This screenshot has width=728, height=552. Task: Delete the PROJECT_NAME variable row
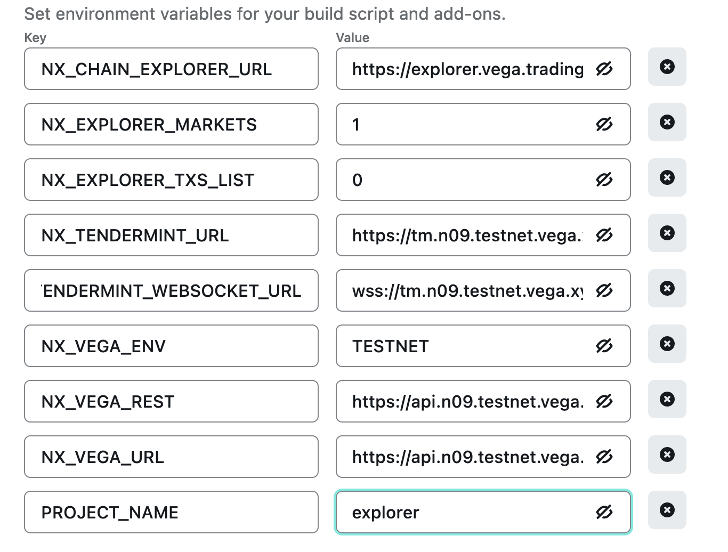point(667,510)
